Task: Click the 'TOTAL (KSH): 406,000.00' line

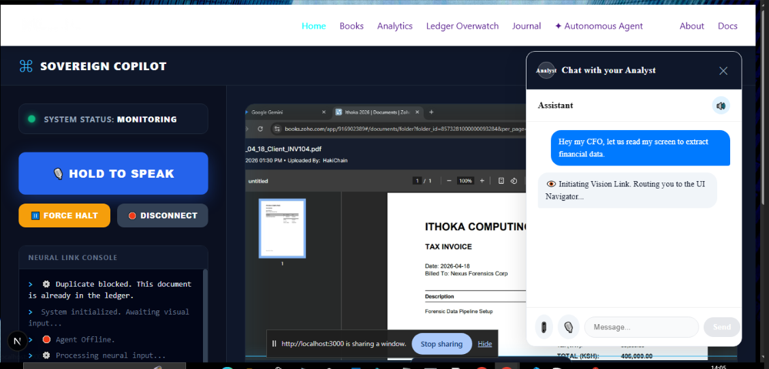Action: [605, 356]
